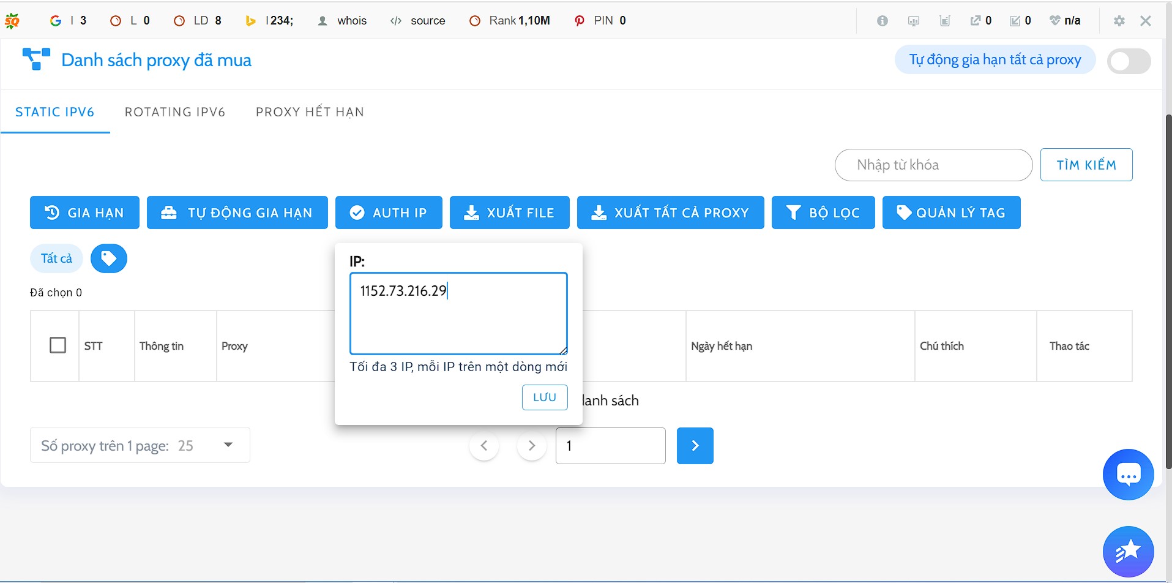Click the LD domain links parameter
The height and width of the screenshot is (583, 1172).
[198, 21]
